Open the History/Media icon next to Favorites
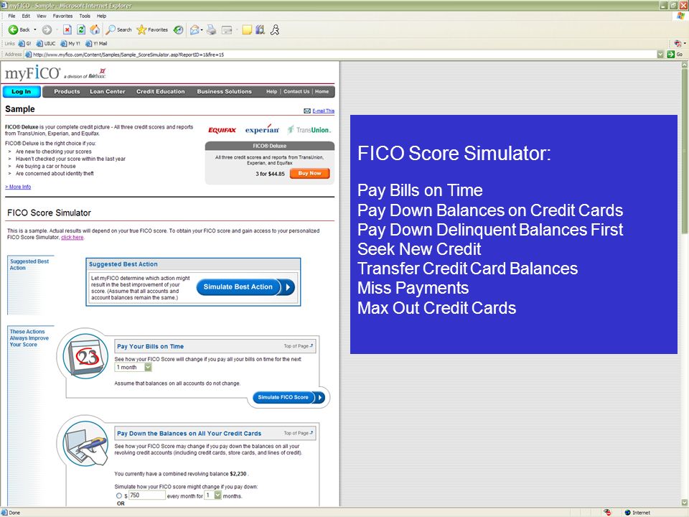This screenshot has width=689, height=517. (178, 30)
